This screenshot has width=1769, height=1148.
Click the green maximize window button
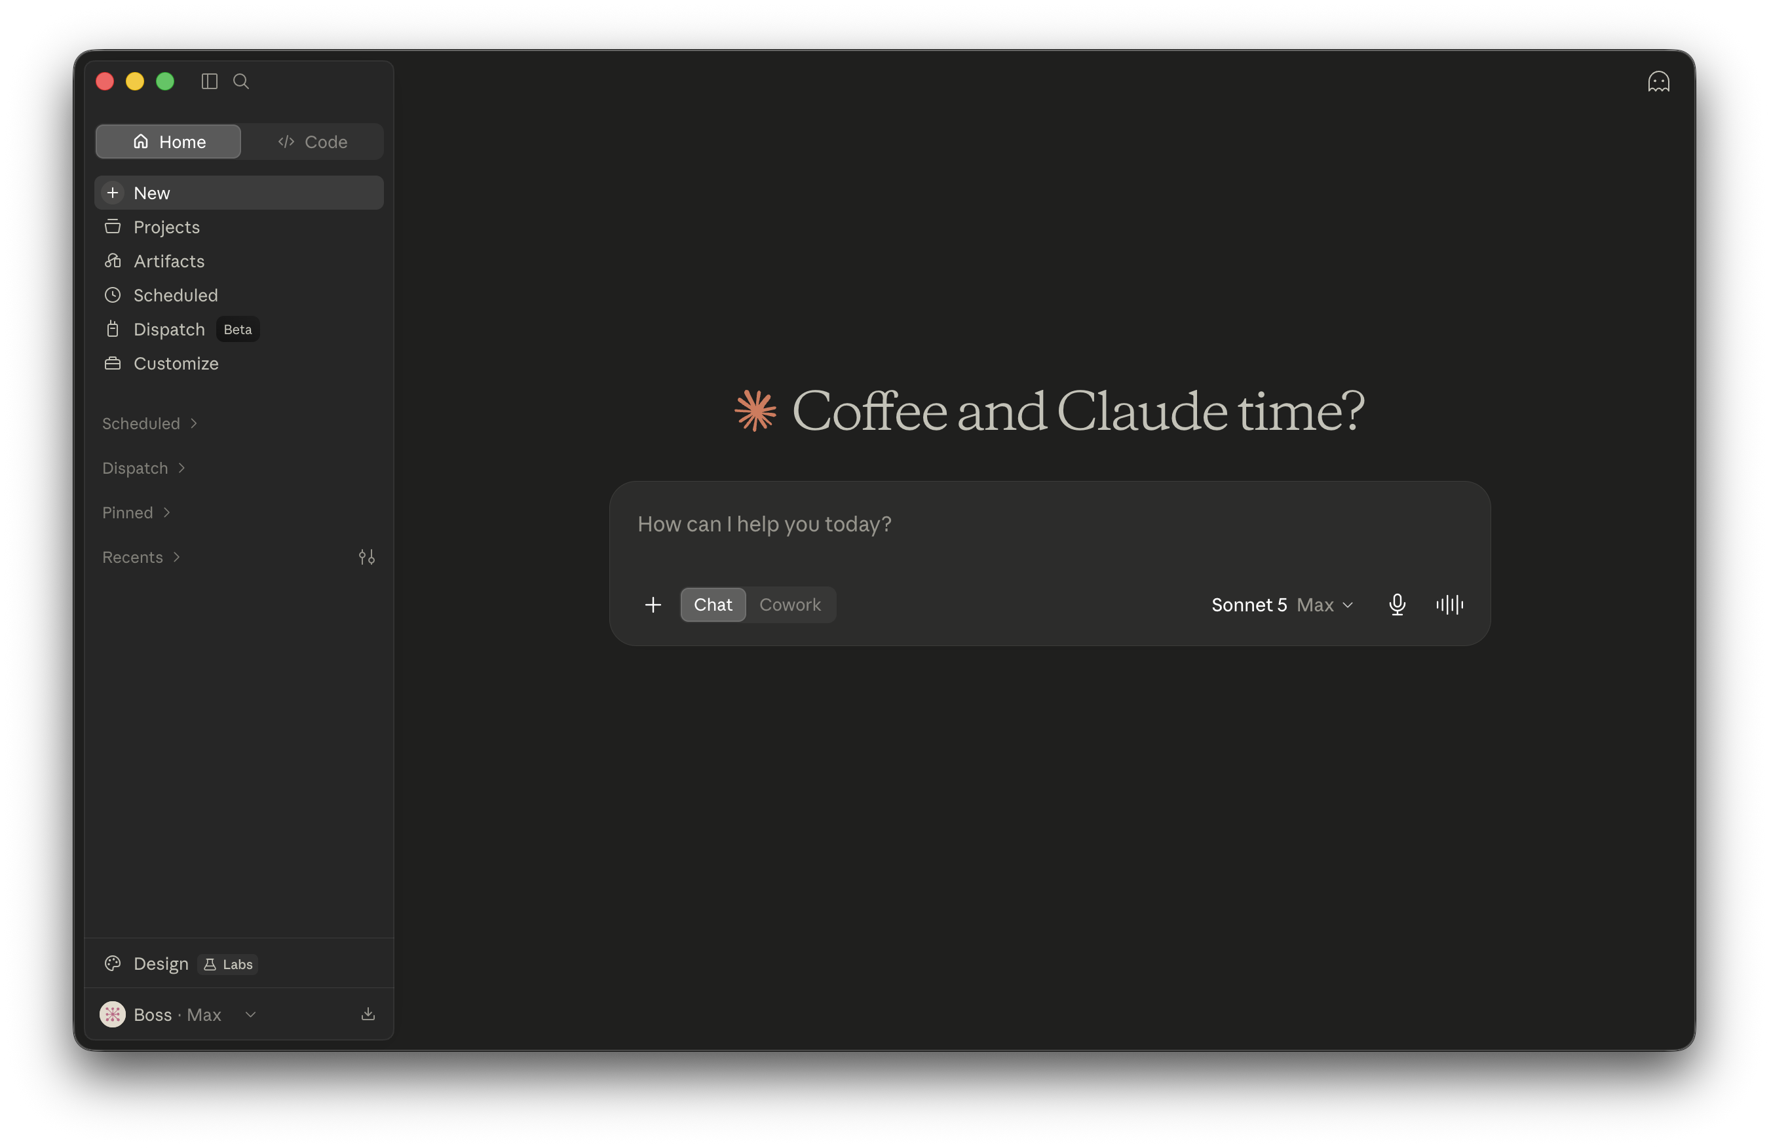point(165,81)
